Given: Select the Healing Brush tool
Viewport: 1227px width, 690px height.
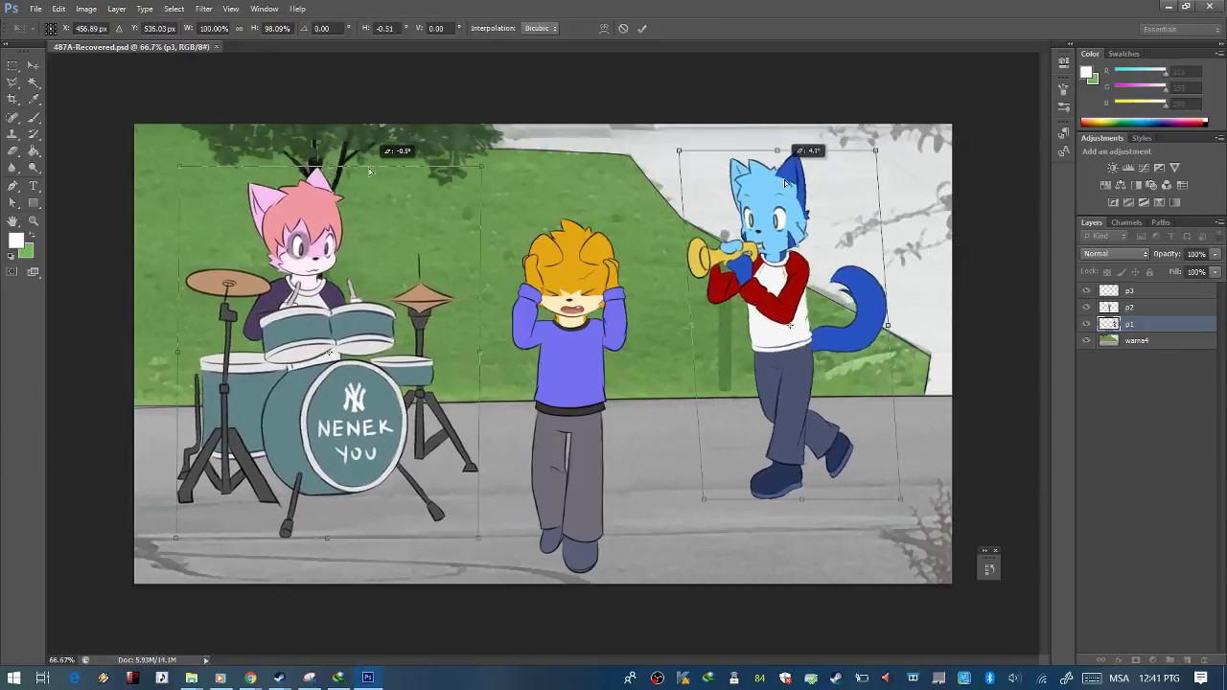Looking at the screenshot, I should (x=12, y=118).
